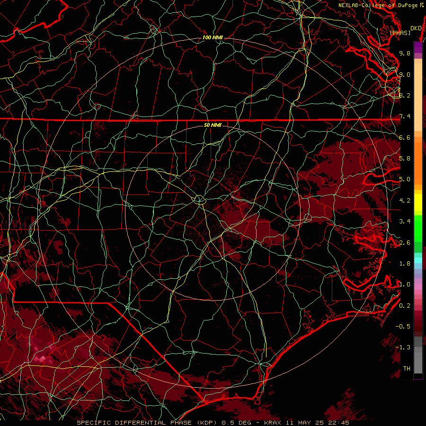The width and height of the screenshot is (426, 426).
Task: Click the 4.2 value on the color scale
Action: (405, 201)
